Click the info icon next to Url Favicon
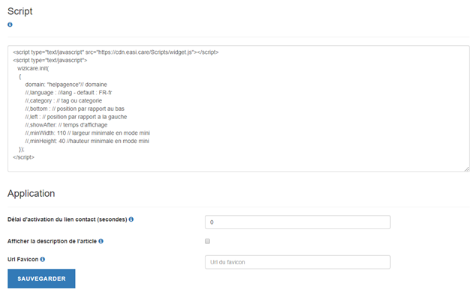Screen dimensions: 472x292 (x=43, y=259)
